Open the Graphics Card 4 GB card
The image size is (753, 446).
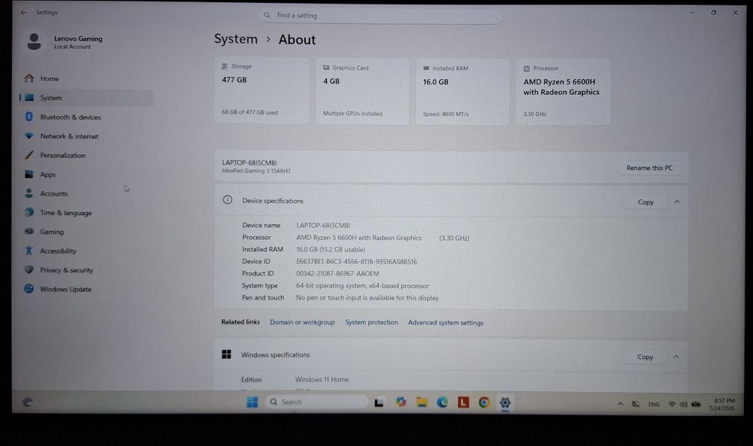point(362,91)
